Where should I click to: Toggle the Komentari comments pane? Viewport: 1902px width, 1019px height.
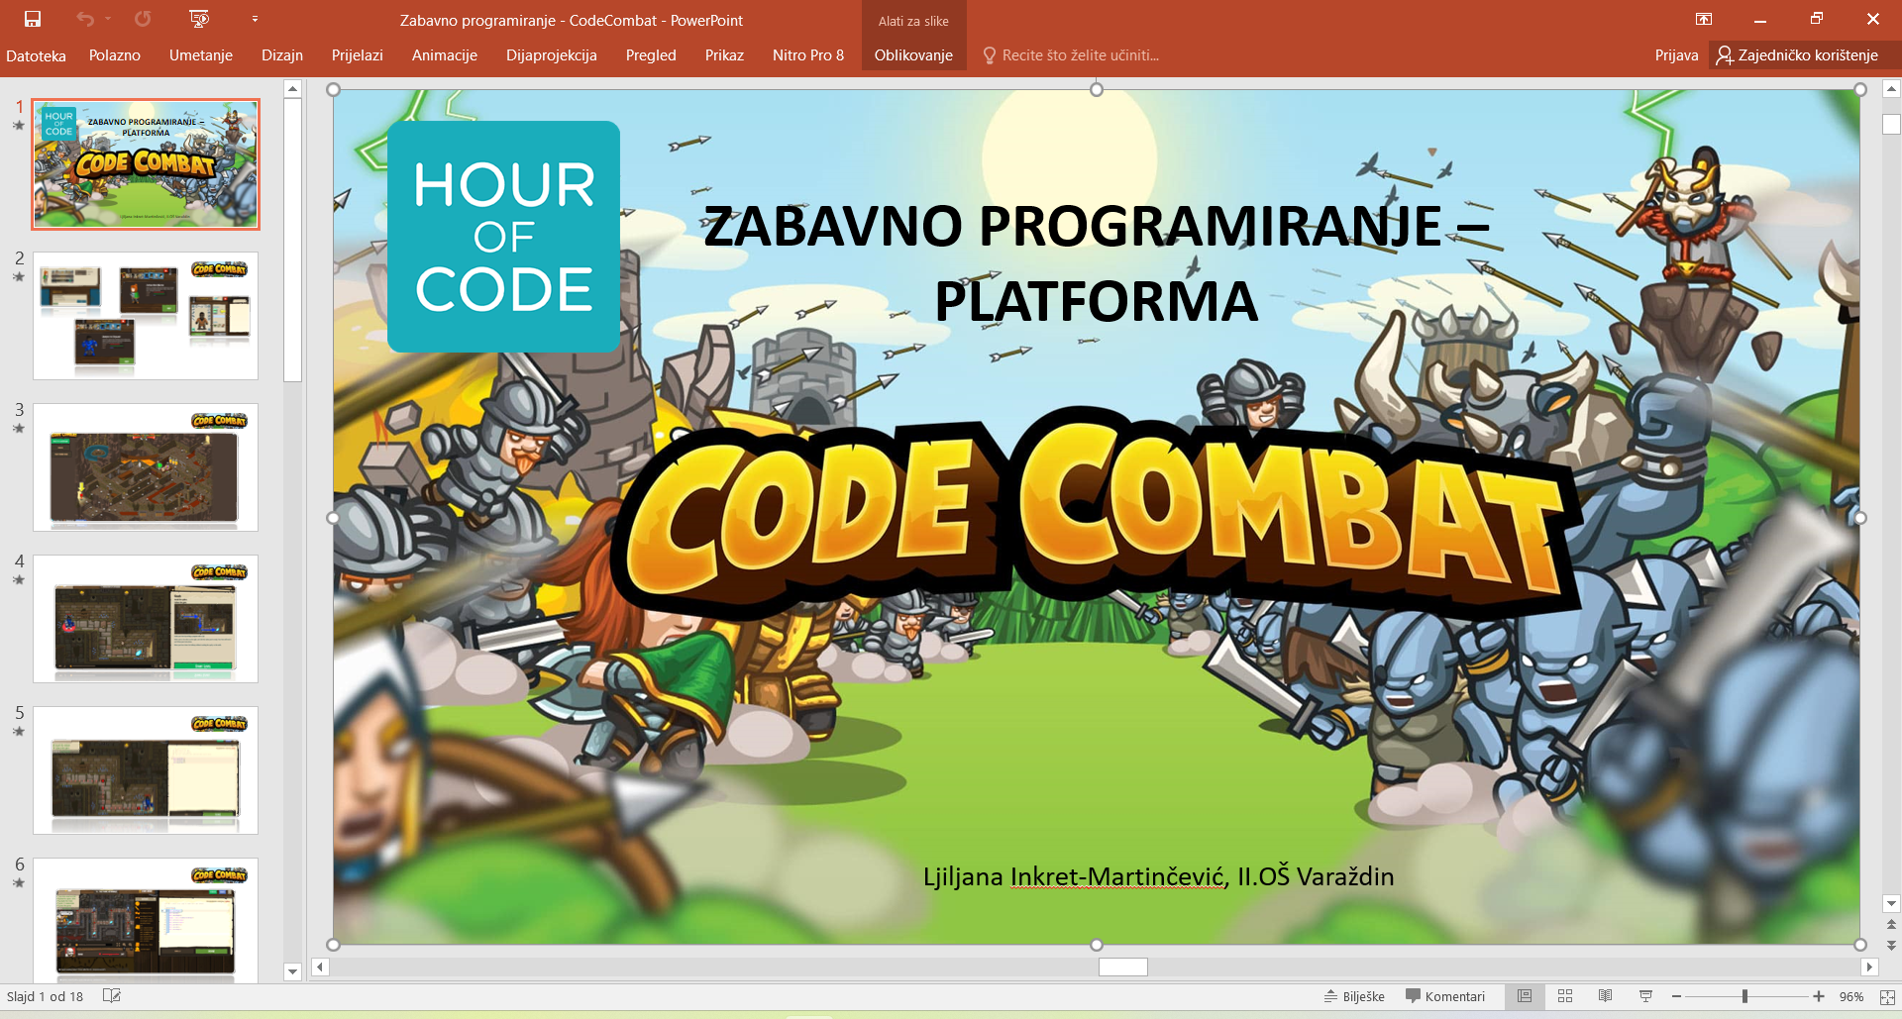click(1445, 996)
